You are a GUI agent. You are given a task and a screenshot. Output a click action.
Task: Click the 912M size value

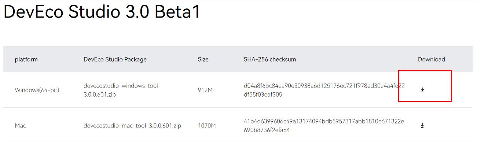pos(205,90)
